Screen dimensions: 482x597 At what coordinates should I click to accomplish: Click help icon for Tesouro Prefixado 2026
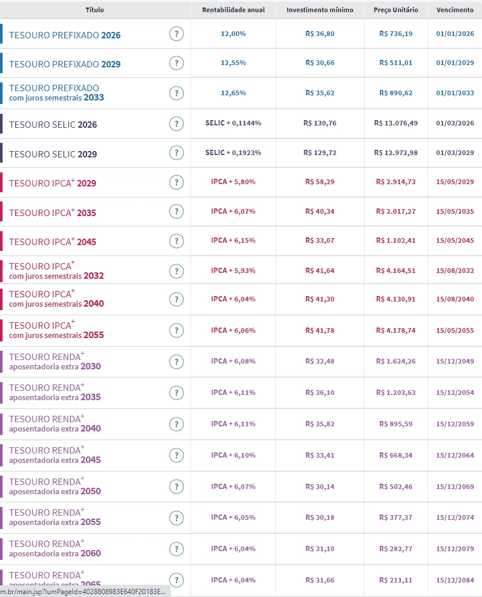(x=177, y=34)
